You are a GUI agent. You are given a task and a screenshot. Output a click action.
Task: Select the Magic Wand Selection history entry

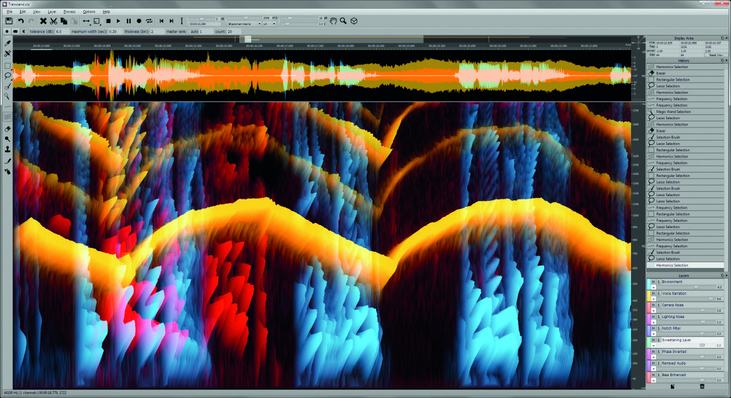(685, 112)
